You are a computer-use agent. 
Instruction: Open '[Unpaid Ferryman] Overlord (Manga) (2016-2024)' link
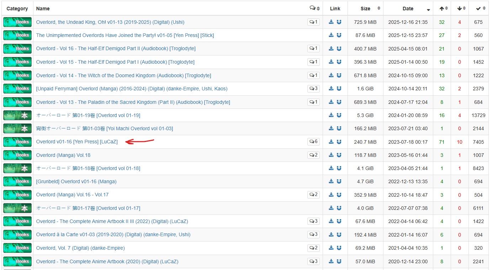click(x=132, y=89)
